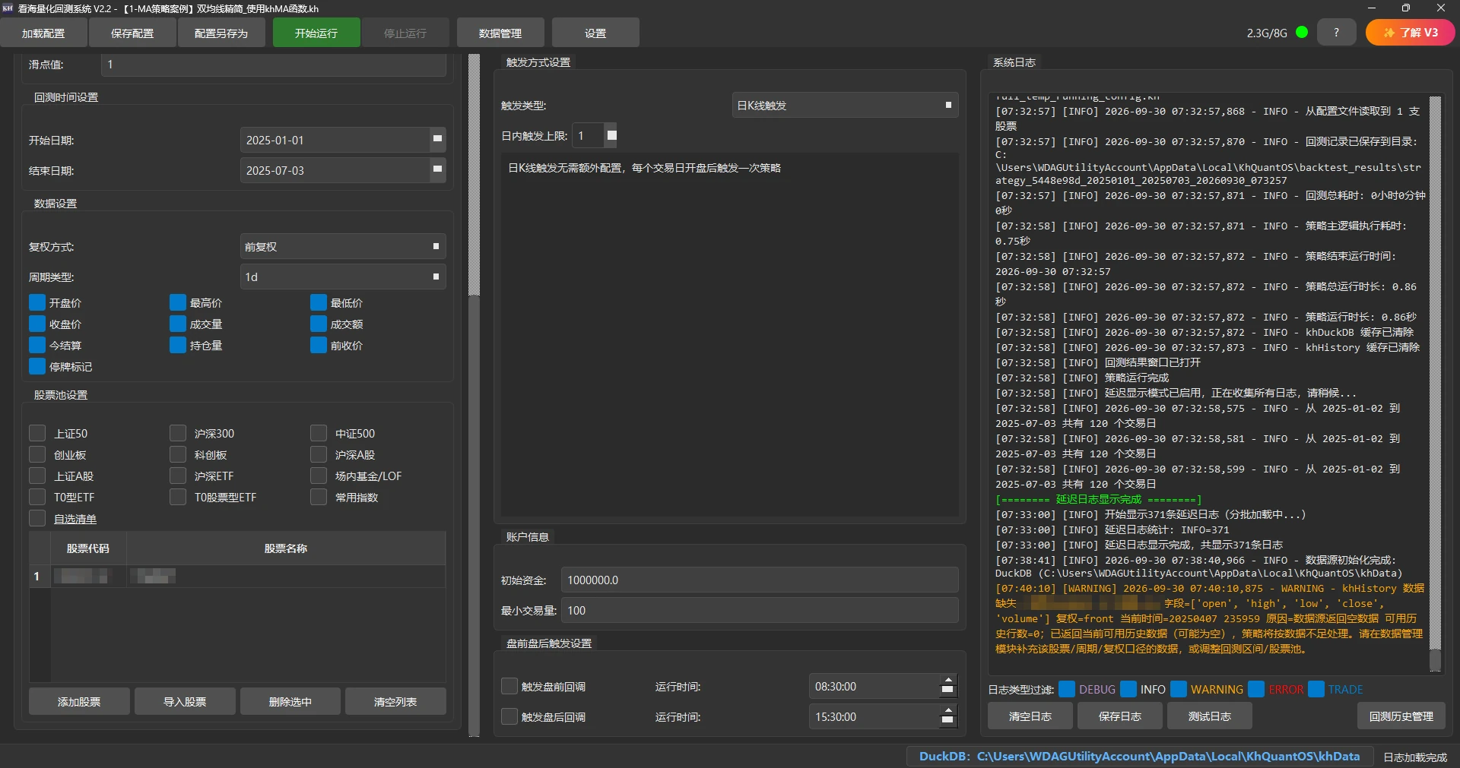Click the app logo in the title bar

8,8
